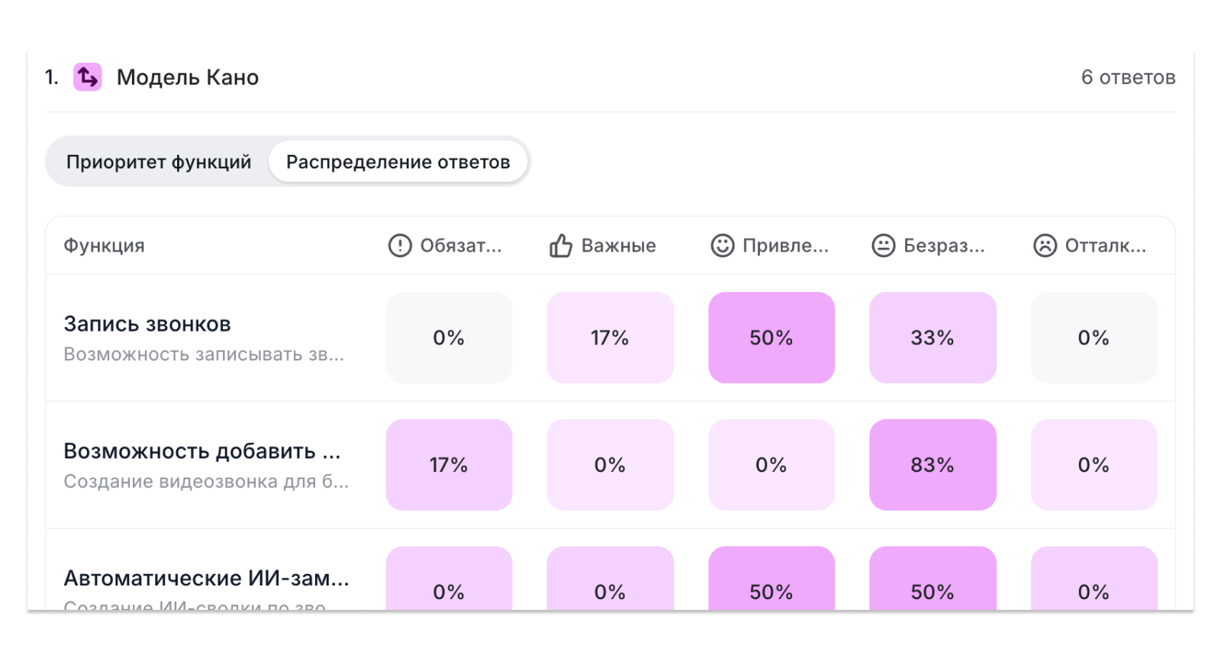This screenshot has width=1221, height=651.
Task: Click the 17% cell in the Важные column
Action: pos(610,338)
